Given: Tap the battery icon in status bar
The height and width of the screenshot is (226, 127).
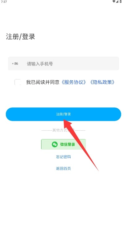Looking at the screenshot, I should pos(120,2).
